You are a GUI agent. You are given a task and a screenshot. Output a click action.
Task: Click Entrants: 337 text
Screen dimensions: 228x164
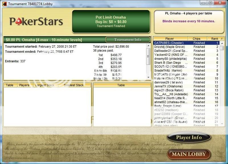pyautogui.click(x=15, y=61)
